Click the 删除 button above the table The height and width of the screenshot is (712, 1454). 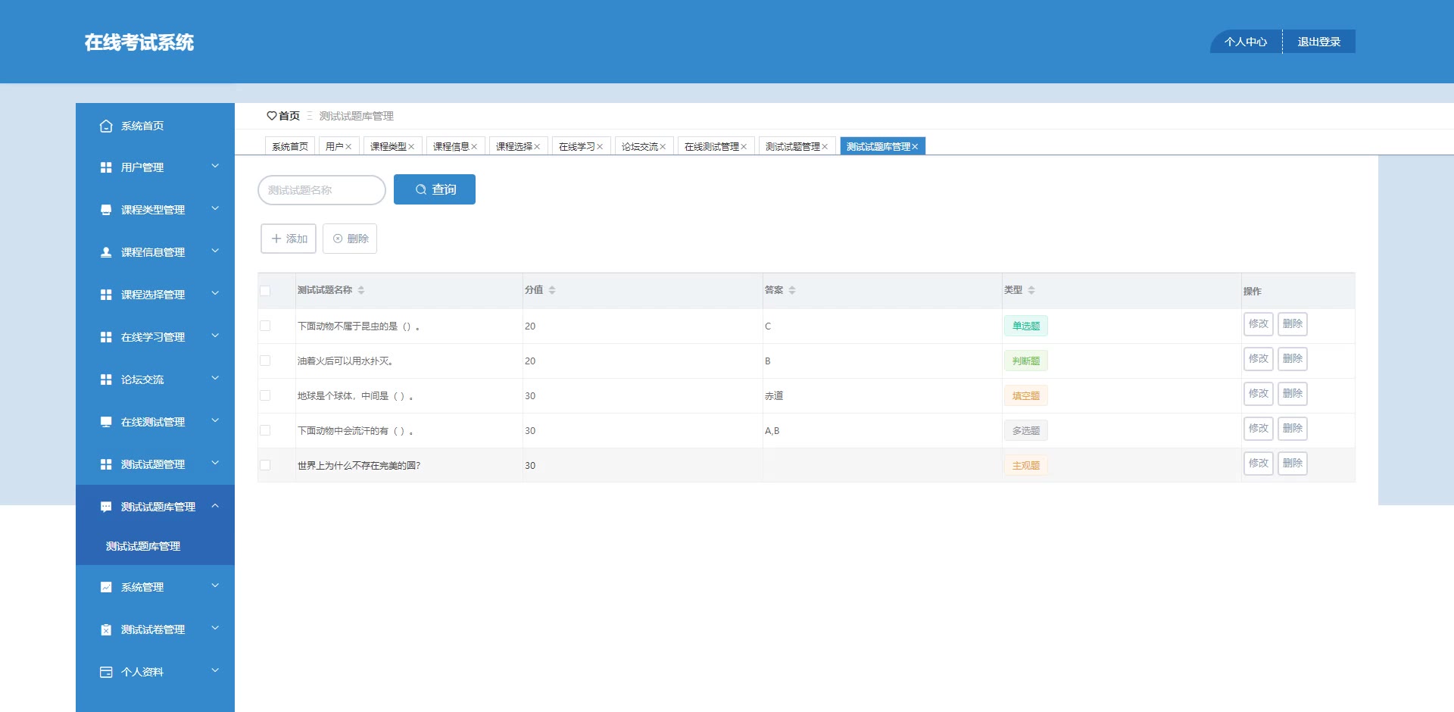(350, 239)
